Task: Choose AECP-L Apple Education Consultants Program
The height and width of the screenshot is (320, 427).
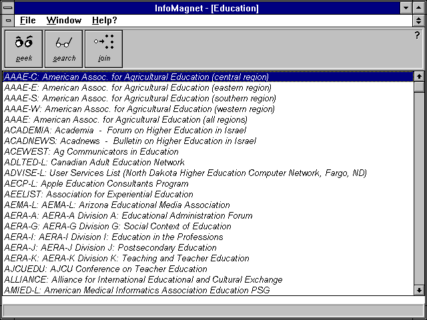Action: coord(96,183)
